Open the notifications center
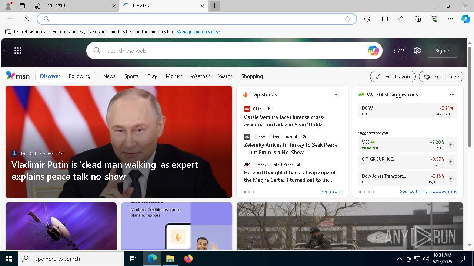 pos(462,259)
